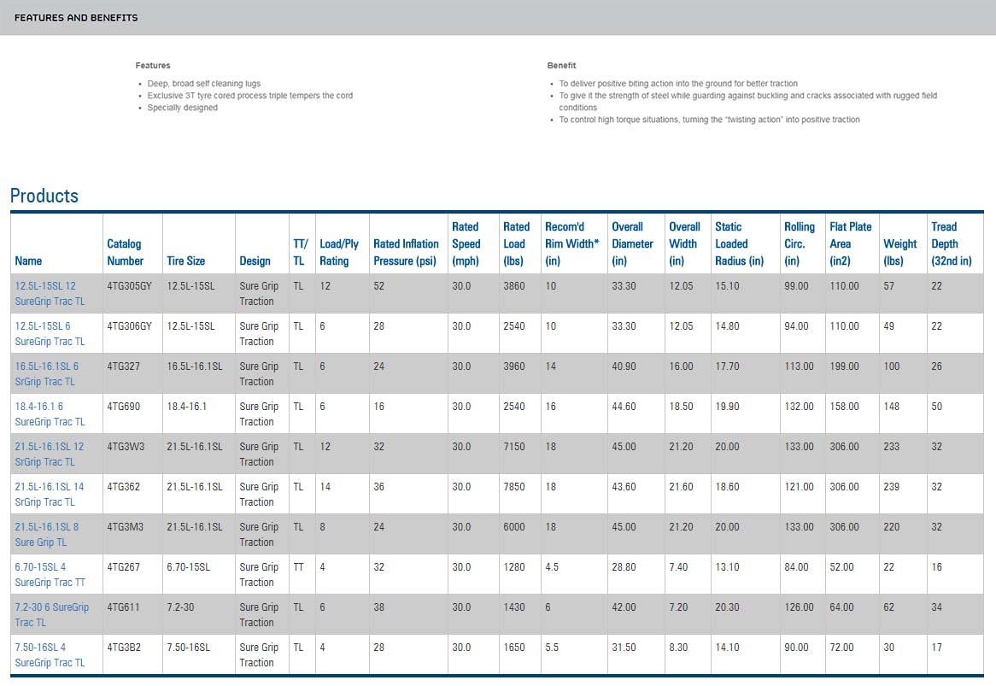Select the Catalog Number column header
The height and width of the screenshot is (686, 996).
(125, 252)
